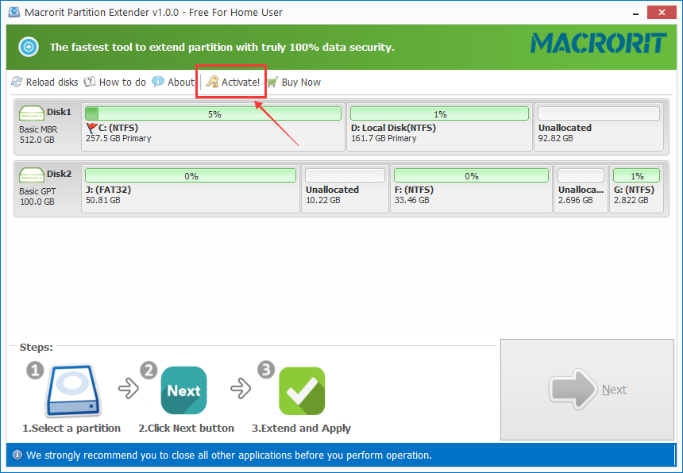
Task: Click the Activate! key icon
Action: [x=212, y=82]
